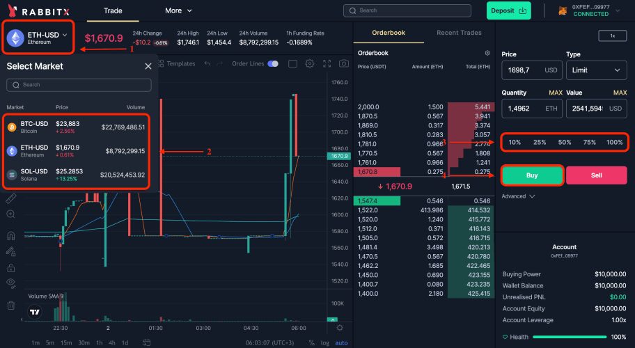
Task: Select the 15m timeframe
Action: tap(66, 342)
